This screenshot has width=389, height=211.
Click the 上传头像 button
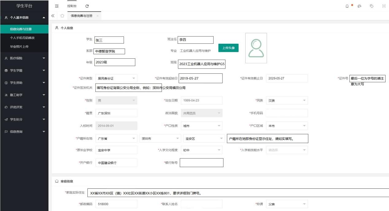coord(229,48)
